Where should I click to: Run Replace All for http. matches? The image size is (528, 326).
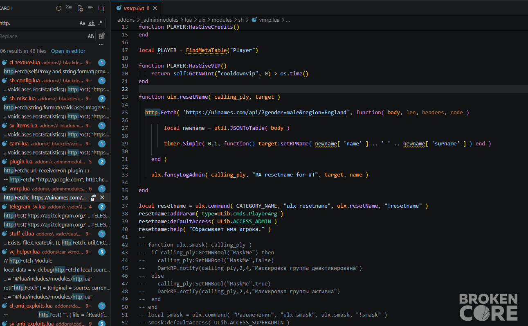coord(101,36)
